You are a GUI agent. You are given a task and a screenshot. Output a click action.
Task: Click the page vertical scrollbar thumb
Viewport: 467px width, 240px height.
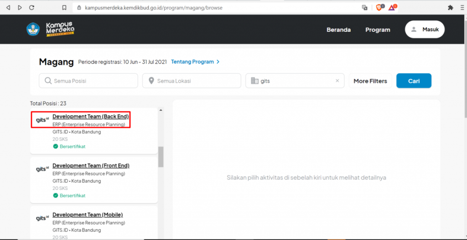465,68
